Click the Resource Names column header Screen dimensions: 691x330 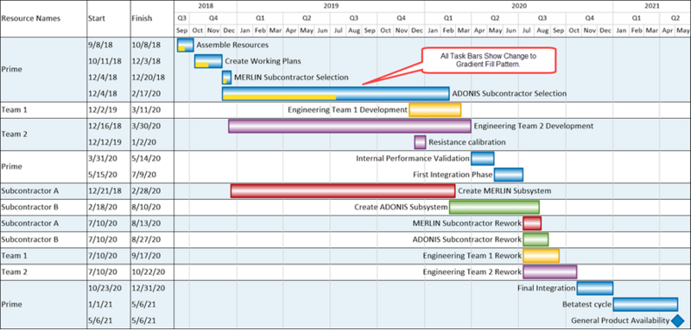pyautogui.click(x=31, y=18)
